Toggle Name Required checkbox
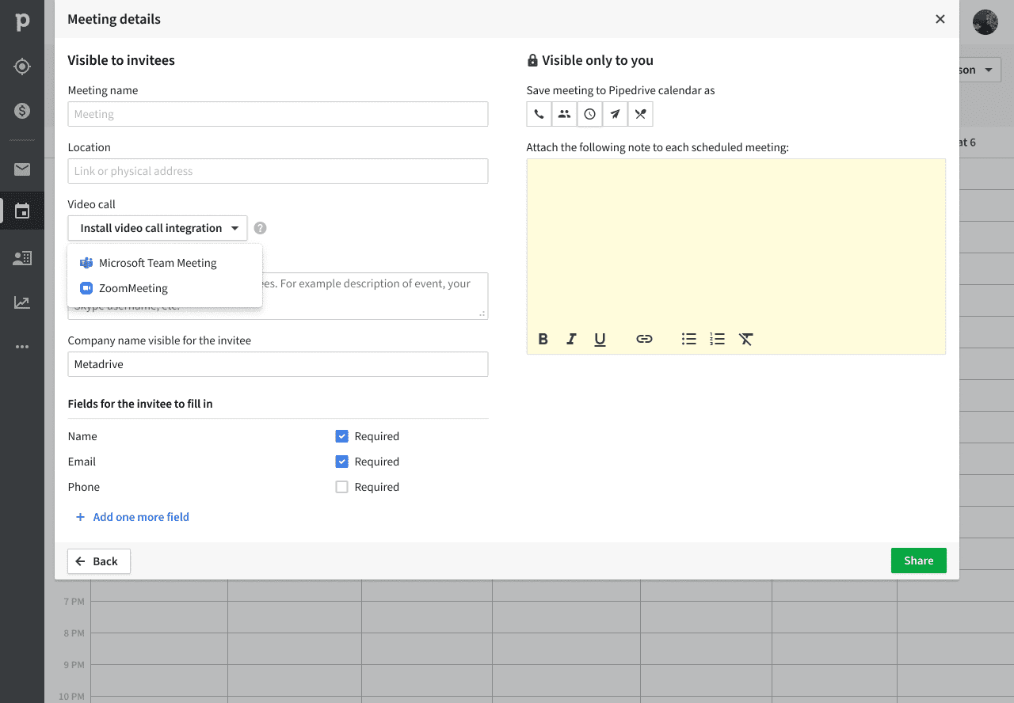 coord(342,436)
